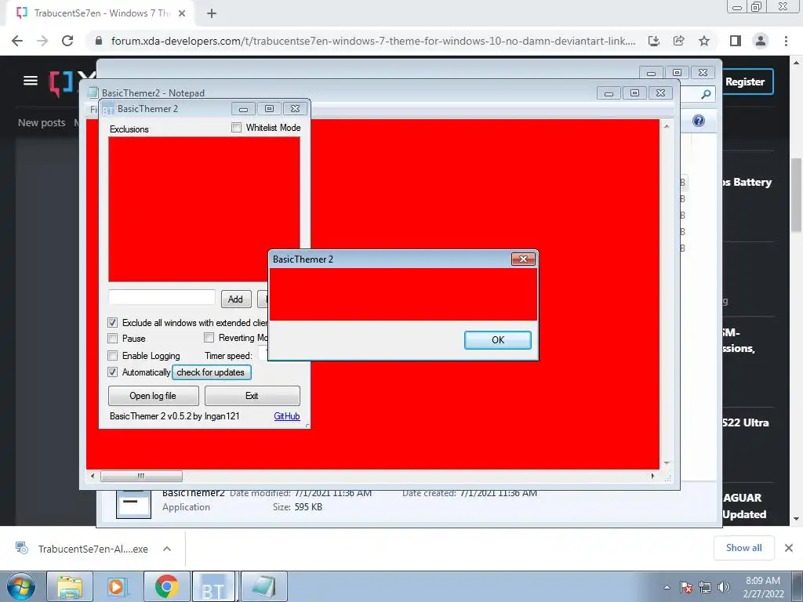Click the Exit button in BasicThemer

(252, 396)
